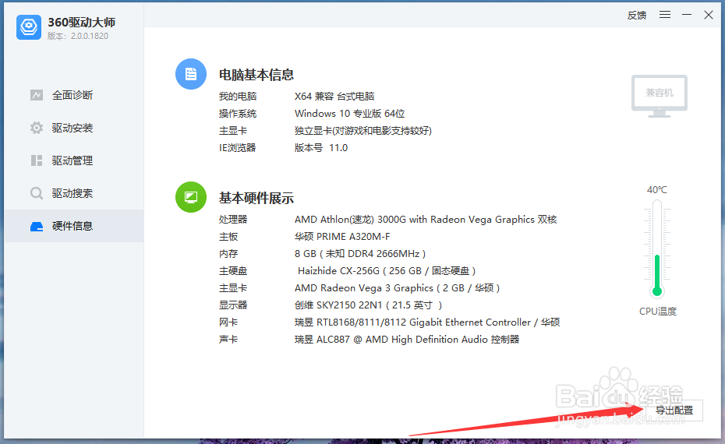Click the 网卡 label
This screenshot has width=725, height=444.
228,322
